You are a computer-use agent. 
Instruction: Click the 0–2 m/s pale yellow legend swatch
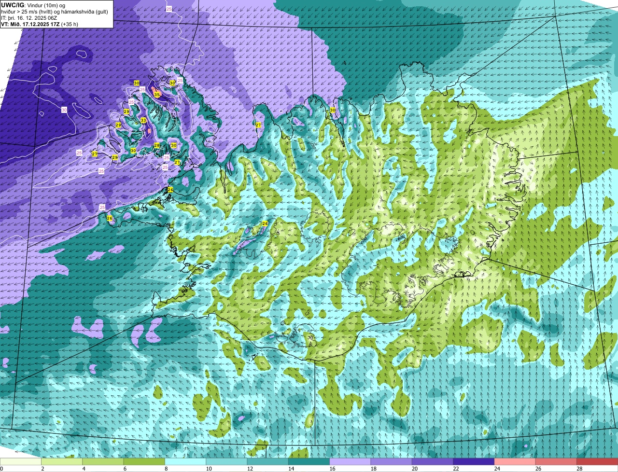(21, 462)
